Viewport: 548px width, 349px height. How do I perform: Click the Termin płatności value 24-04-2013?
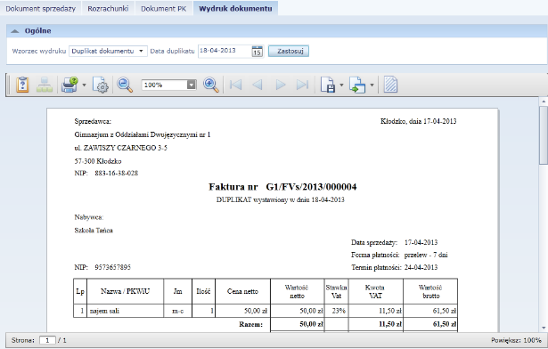(421, 267)
